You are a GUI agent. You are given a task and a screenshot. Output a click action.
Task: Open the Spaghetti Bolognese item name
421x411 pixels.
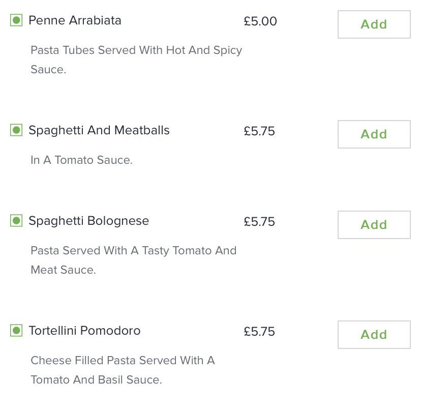(x=88, y=221)
